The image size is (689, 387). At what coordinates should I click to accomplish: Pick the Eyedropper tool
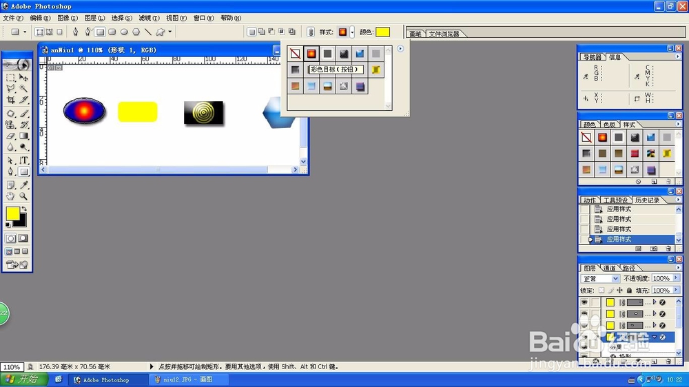pos(23,185)
